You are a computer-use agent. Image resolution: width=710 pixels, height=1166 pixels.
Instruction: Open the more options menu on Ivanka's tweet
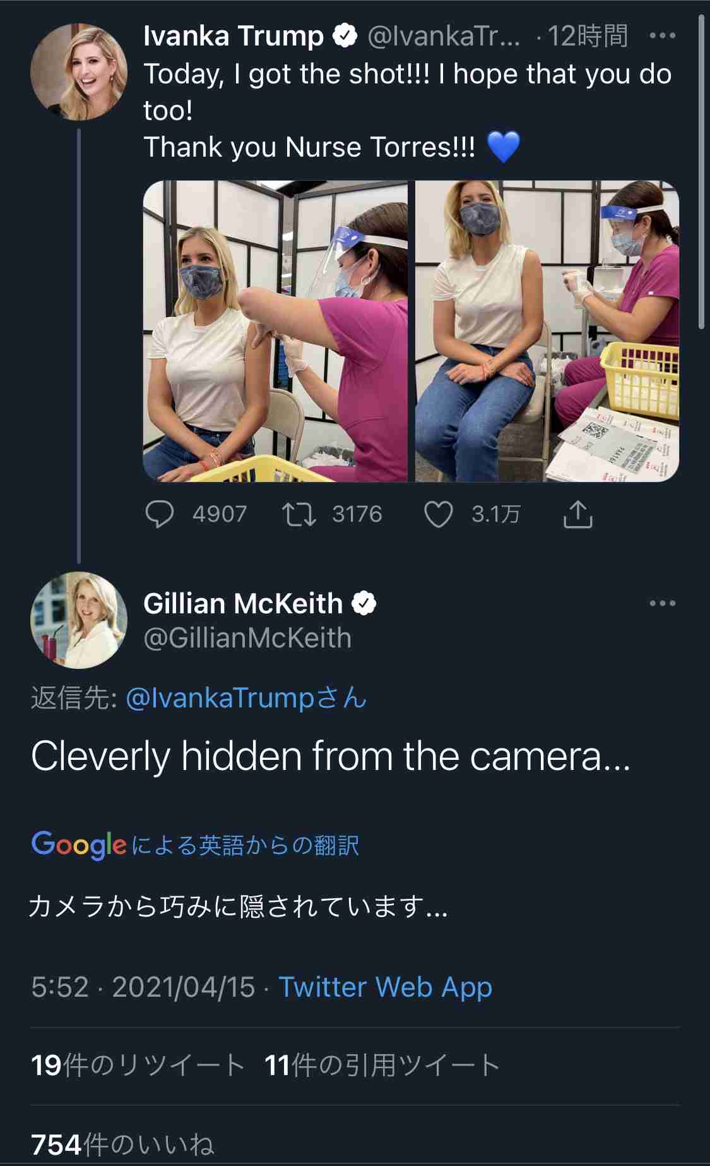coord(661,37)
